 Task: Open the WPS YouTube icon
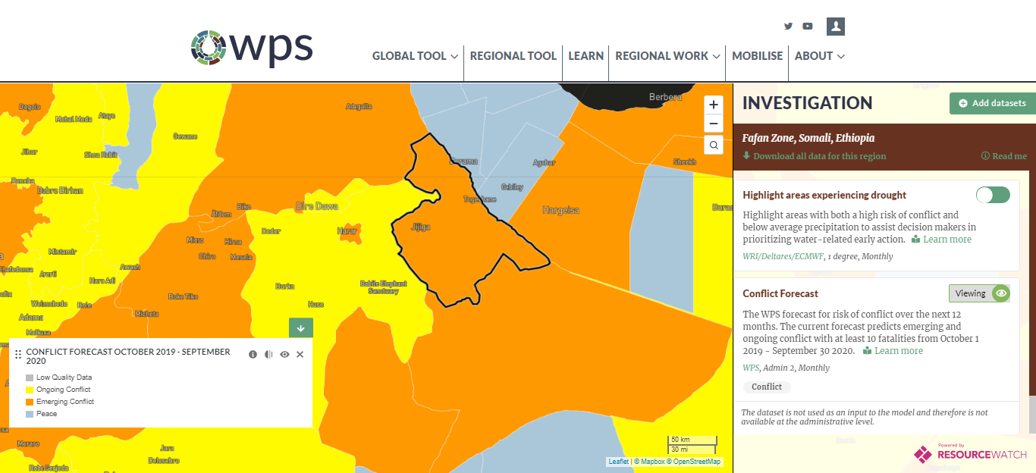point(808,26)
